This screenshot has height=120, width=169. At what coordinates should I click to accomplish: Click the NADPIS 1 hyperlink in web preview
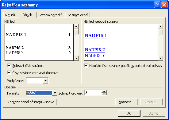96,36
